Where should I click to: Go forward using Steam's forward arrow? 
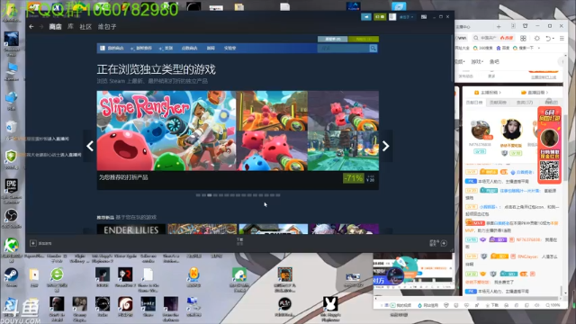point(41,27)
